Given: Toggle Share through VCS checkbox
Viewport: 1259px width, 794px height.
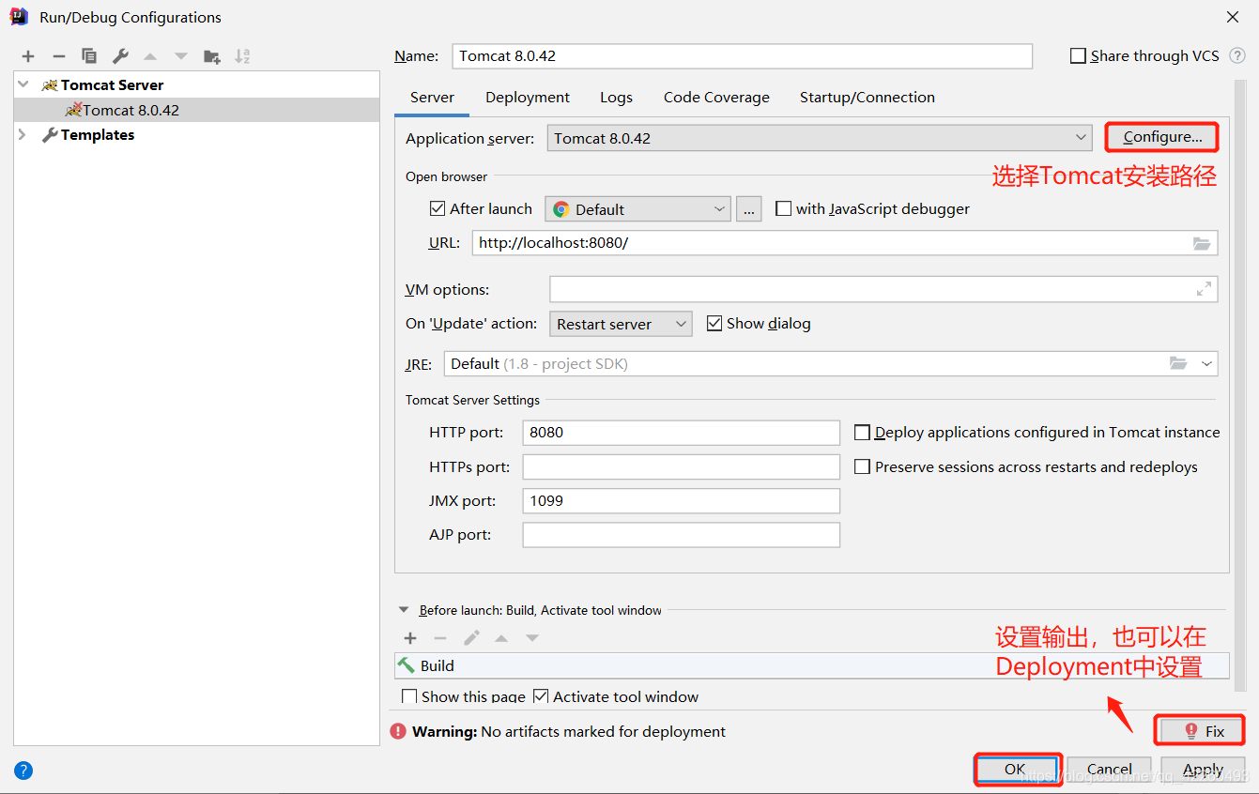Looking at the screenshot, I should coord(1078,56).
